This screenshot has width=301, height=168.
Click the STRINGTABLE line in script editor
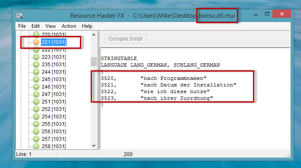[x=119, y=58]
